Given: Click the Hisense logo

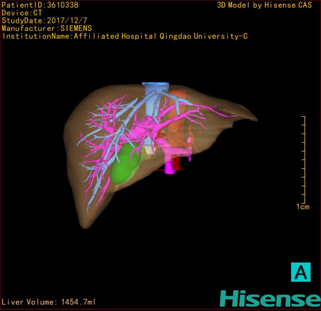Looking at the screenshot, I should [270, 298].
